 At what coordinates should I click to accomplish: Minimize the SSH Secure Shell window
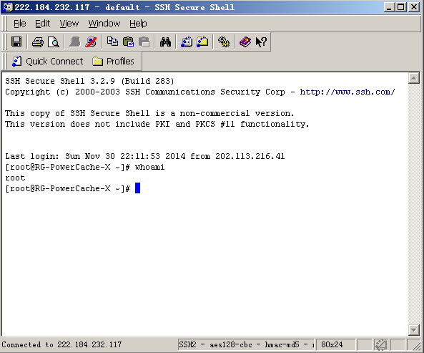click(389, 7)
